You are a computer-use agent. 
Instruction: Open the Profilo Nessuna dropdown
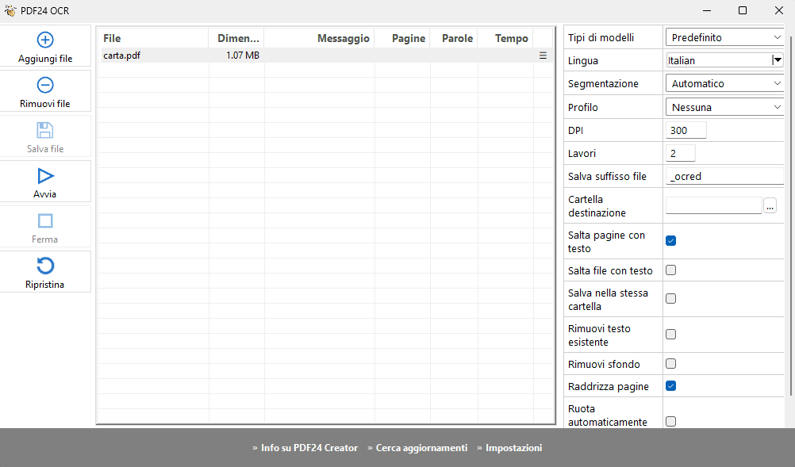[x=724, y=107]
